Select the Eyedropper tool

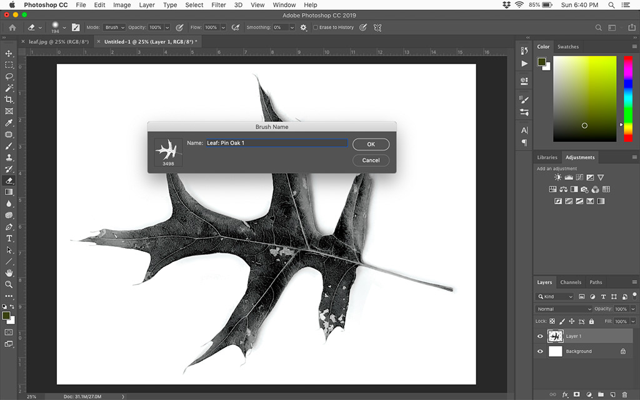click(x=9, y=122)
